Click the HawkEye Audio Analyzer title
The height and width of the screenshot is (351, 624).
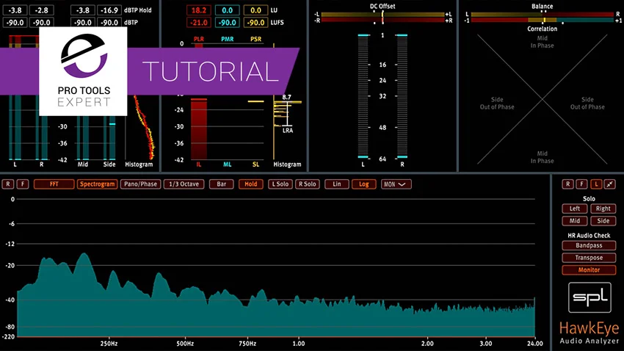589,333
